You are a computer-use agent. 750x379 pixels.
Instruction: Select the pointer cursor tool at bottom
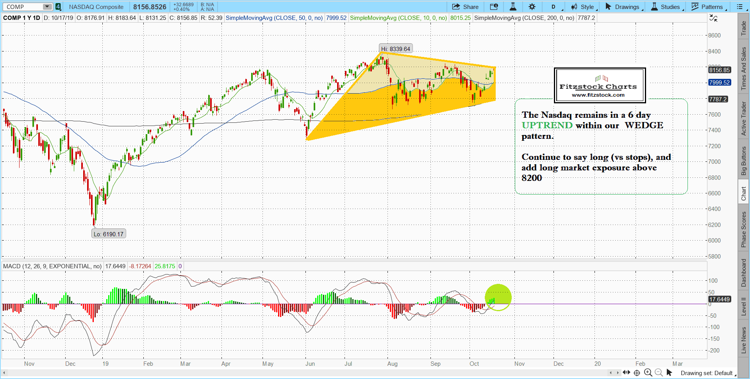(x=669, y=373)
